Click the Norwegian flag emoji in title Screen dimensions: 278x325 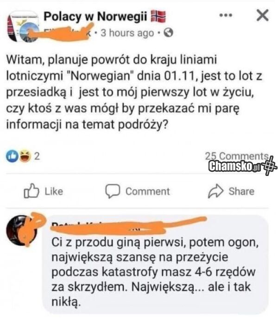coord(158,16)
